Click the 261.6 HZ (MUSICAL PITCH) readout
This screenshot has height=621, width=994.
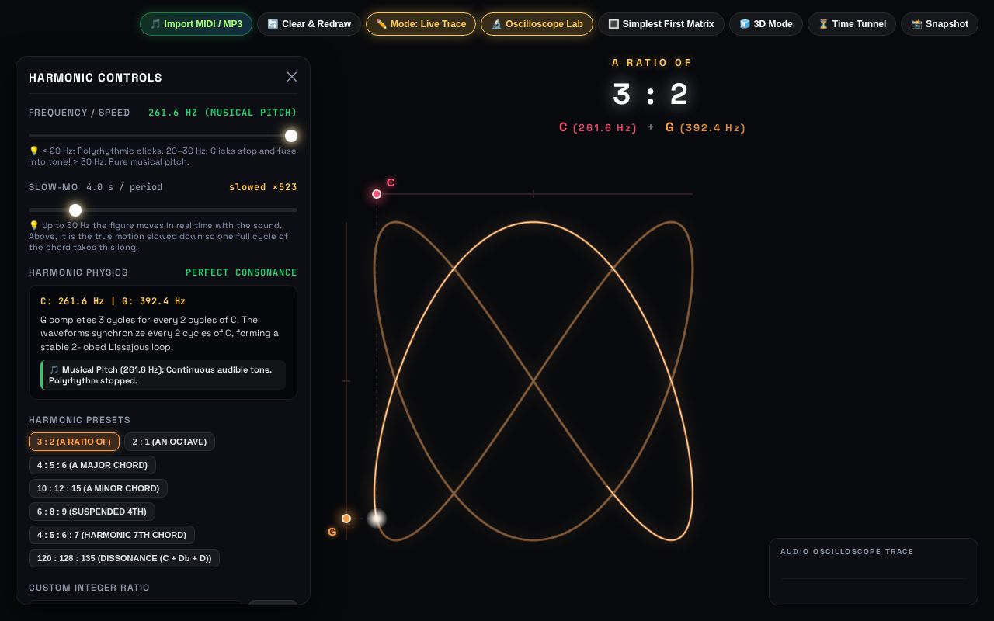click(x=223, y=113)
